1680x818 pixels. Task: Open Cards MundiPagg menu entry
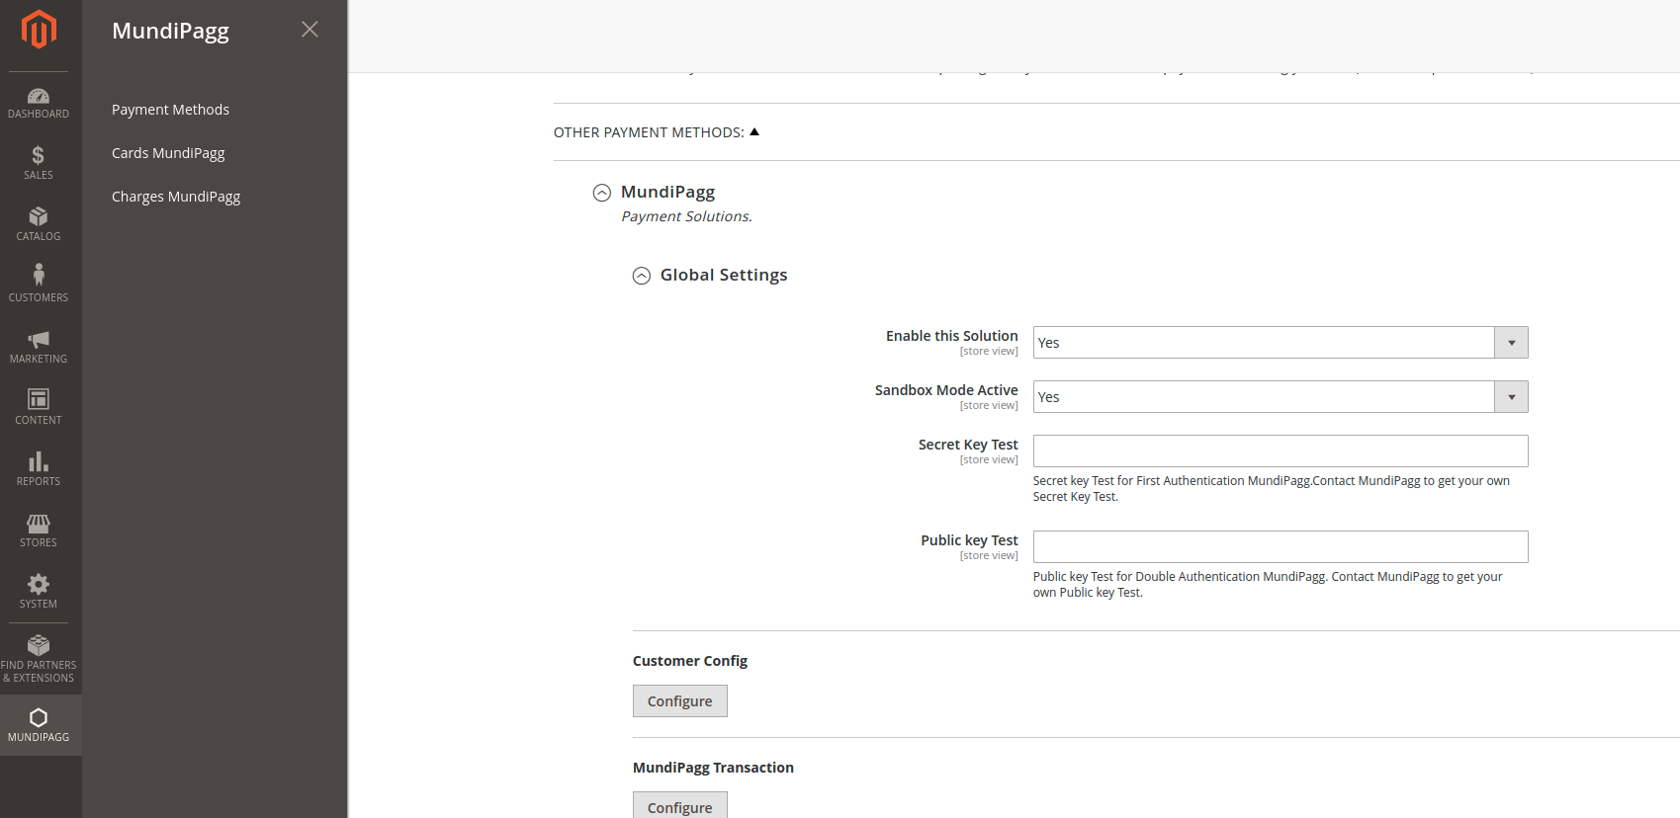168,153
